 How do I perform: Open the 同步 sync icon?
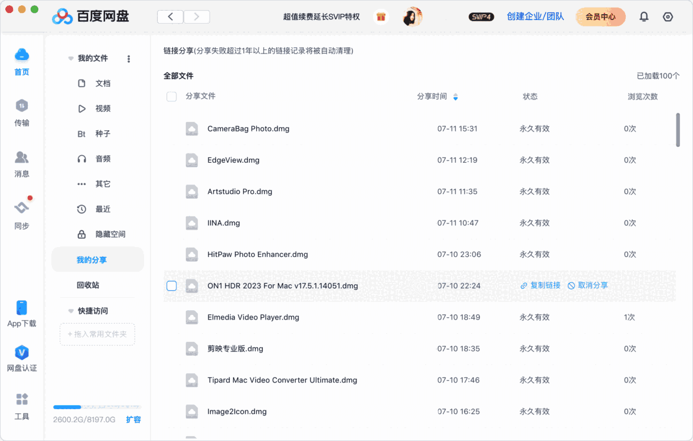[x=22, y=207]
